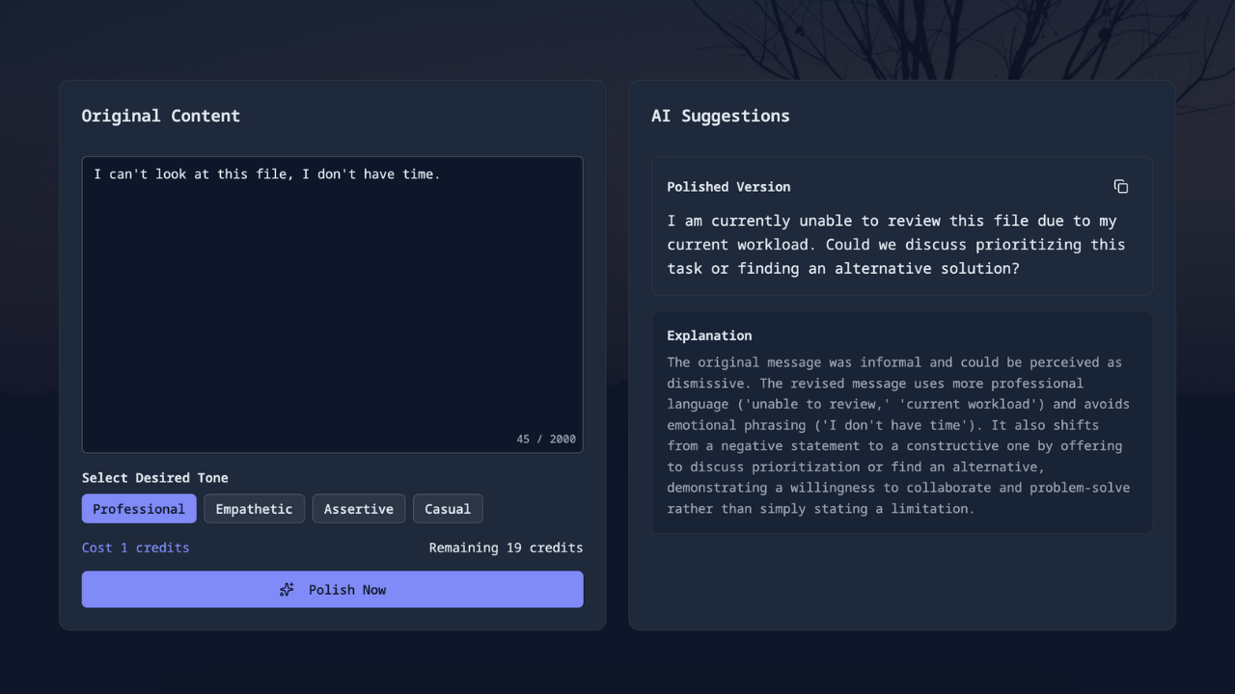Click the Explanation section title
This screenshot has height=694, width=1235.
[x=709, y=335]
